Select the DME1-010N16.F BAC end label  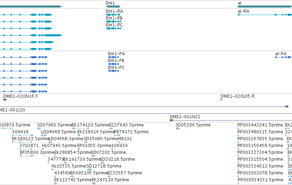click(x=21, y=96)
